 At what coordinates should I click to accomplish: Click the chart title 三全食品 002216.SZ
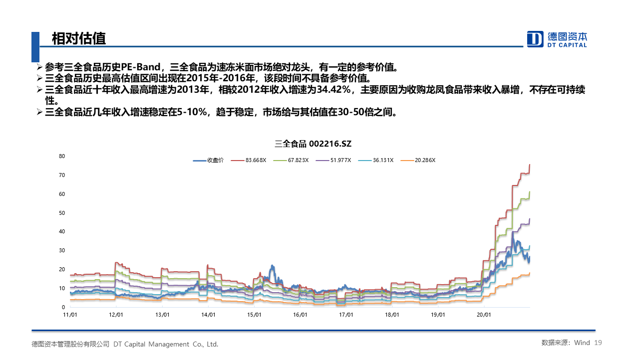[x=313, y=144]
